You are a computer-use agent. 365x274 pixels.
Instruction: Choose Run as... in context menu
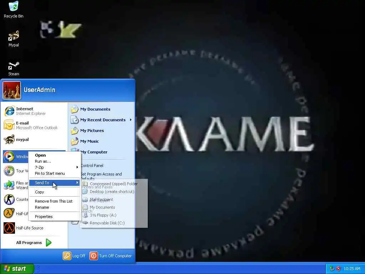(54, 161)
